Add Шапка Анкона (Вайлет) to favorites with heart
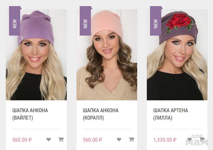Viewport: 213px width, 150px height. click(49, 139)
